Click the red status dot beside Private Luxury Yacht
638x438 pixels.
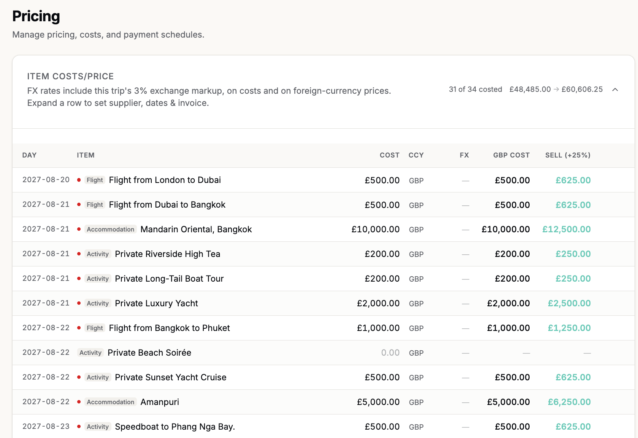click(79, 303)
